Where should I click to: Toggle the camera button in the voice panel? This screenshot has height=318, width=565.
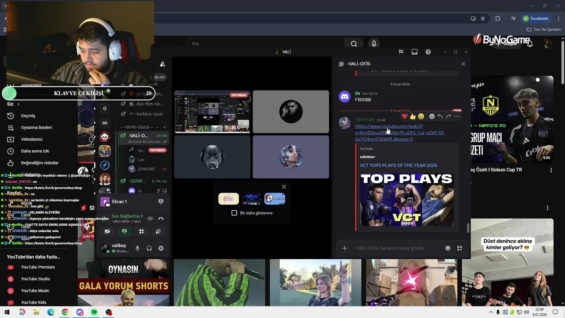point(107,231)
